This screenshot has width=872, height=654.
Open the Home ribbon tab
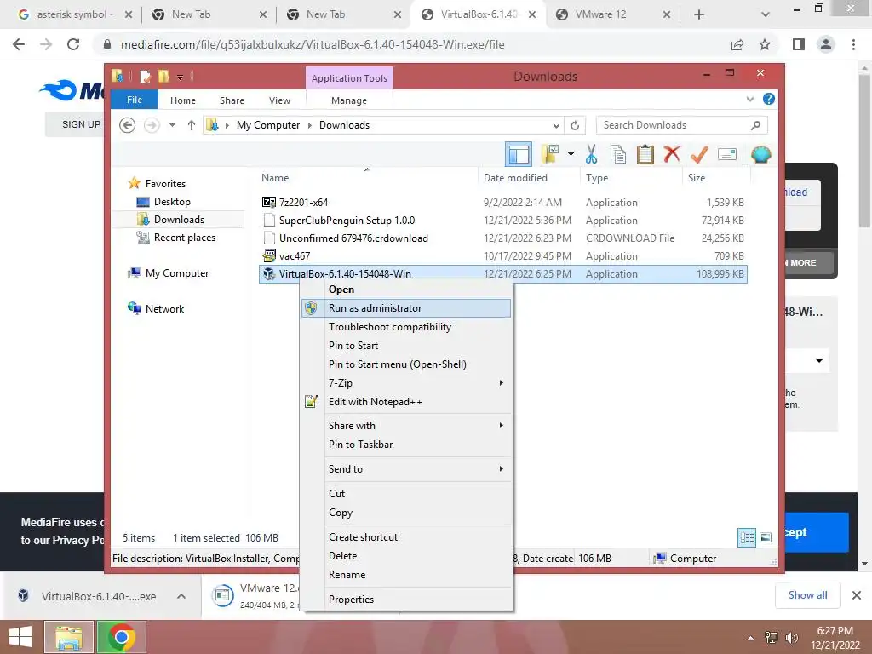(x=183, y=100)
